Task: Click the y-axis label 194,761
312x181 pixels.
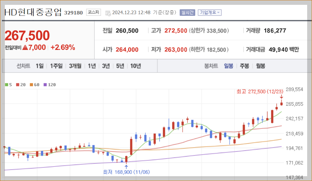Action: (x=295, y=148)
